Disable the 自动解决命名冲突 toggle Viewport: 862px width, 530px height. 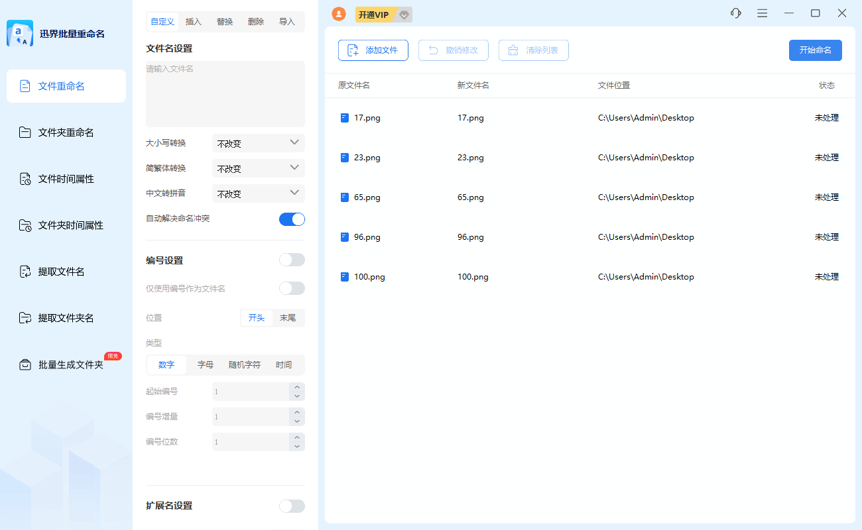[x=292, y=219]
